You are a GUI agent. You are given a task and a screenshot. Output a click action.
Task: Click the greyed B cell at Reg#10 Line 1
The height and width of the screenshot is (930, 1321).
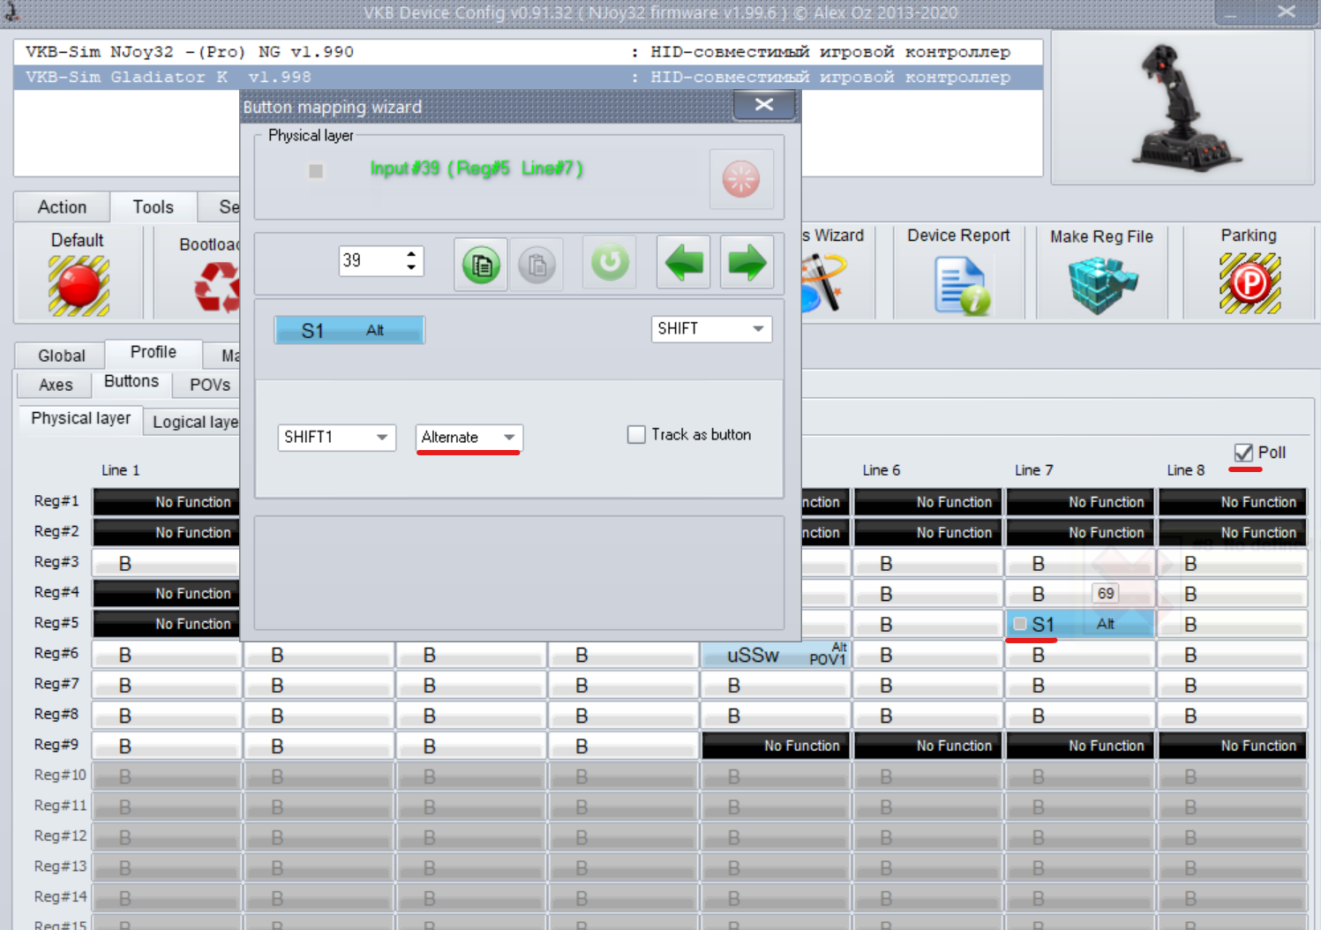click(x=167, y=776)
